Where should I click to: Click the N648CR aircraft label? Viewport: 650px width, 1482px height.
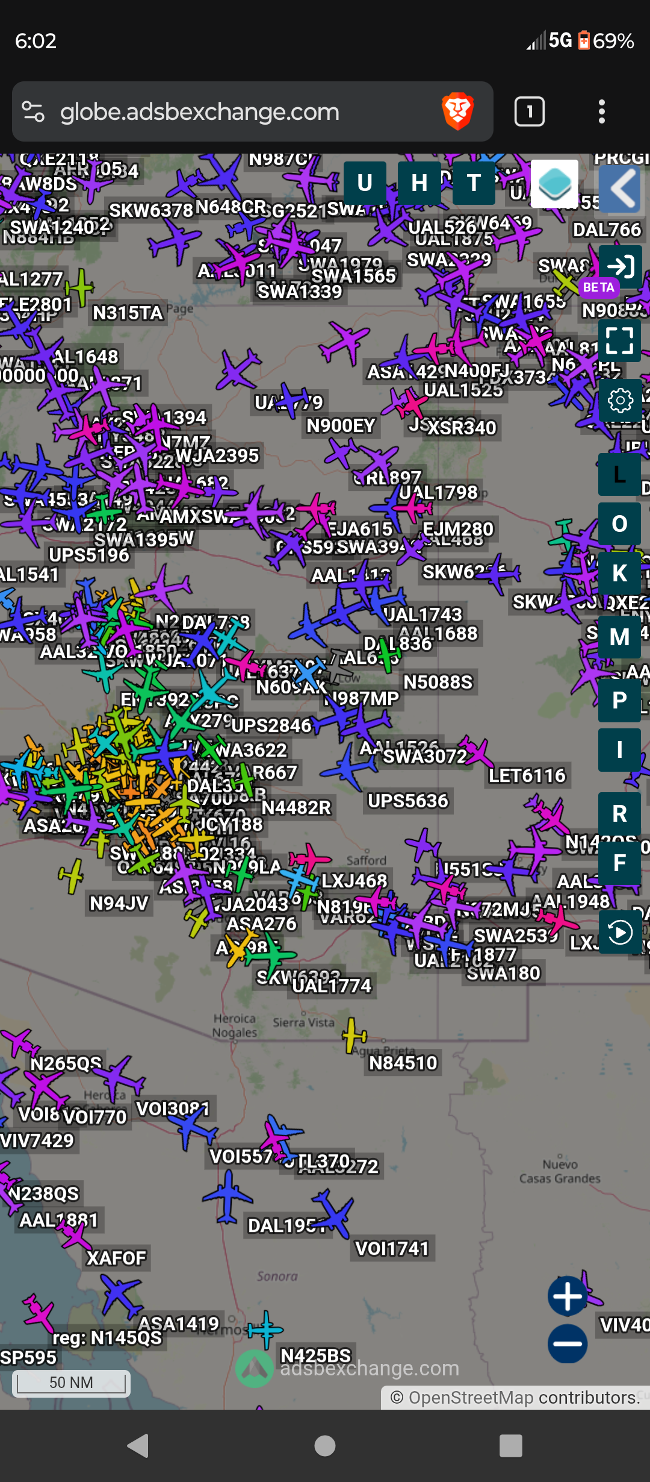231,207
